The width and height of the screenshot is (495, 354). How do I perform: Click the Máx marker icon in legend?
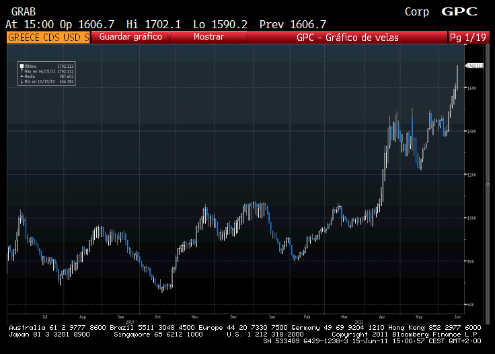pyautogui.click(x=22, y=71)
